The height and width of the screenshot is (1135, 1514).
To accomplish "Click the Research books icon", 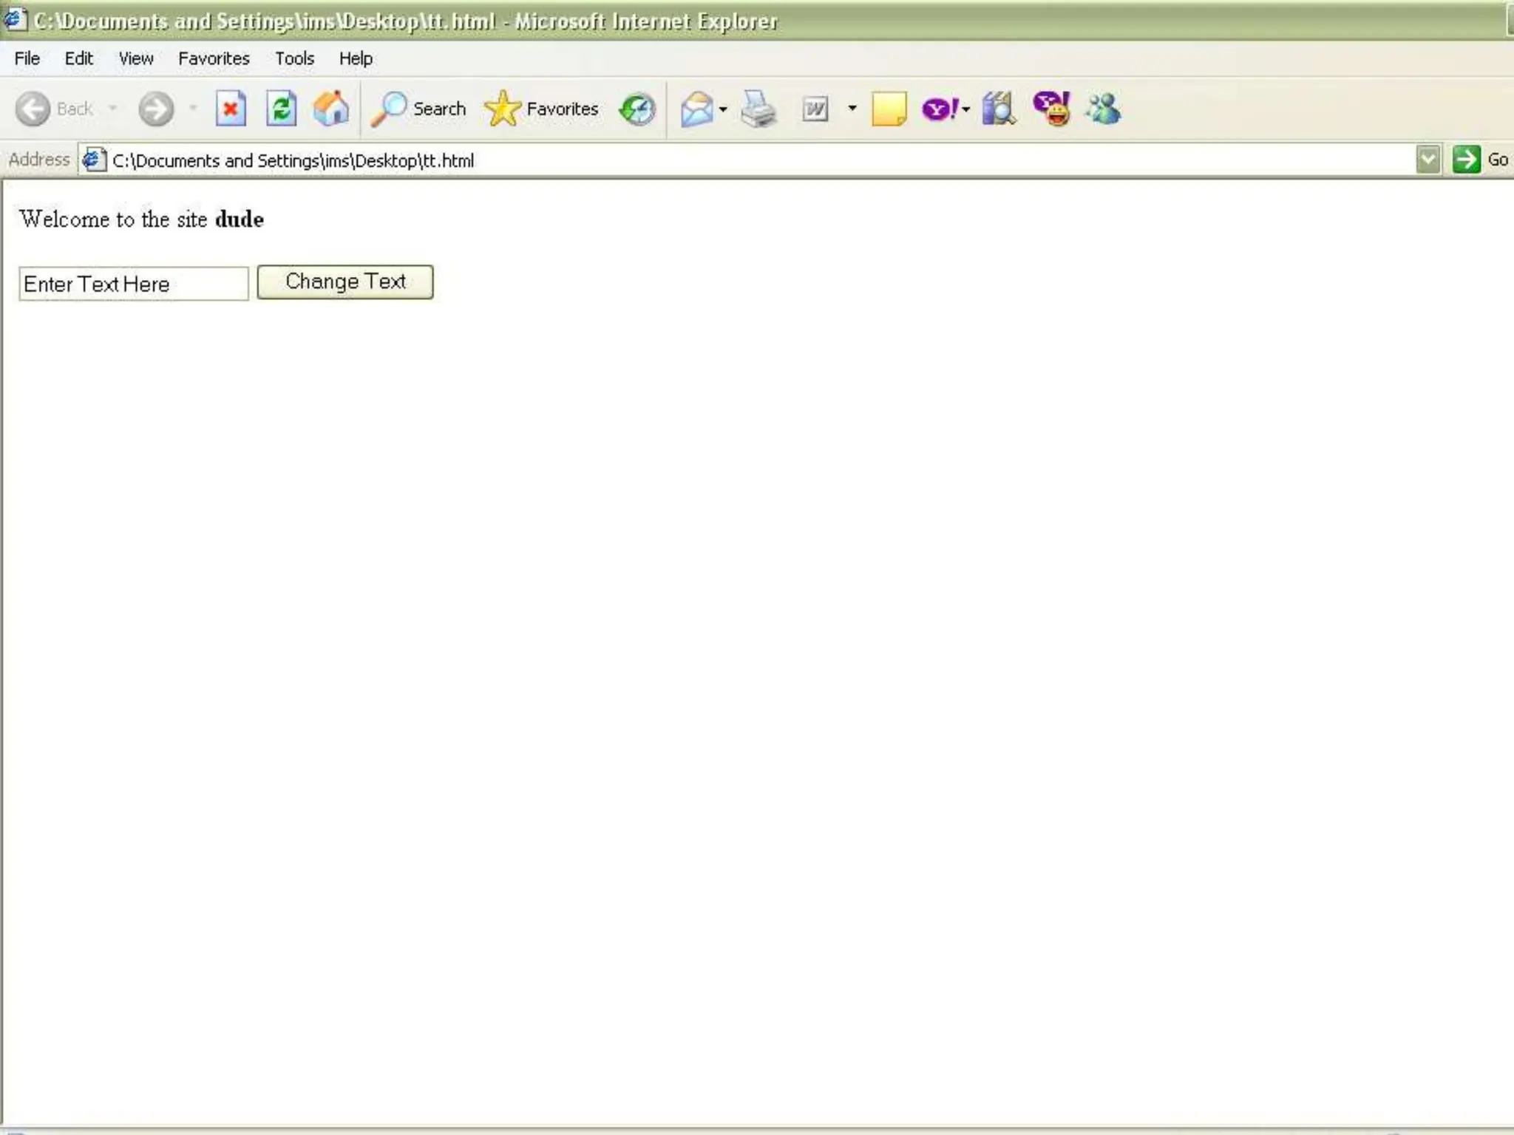I will (998, 109).
